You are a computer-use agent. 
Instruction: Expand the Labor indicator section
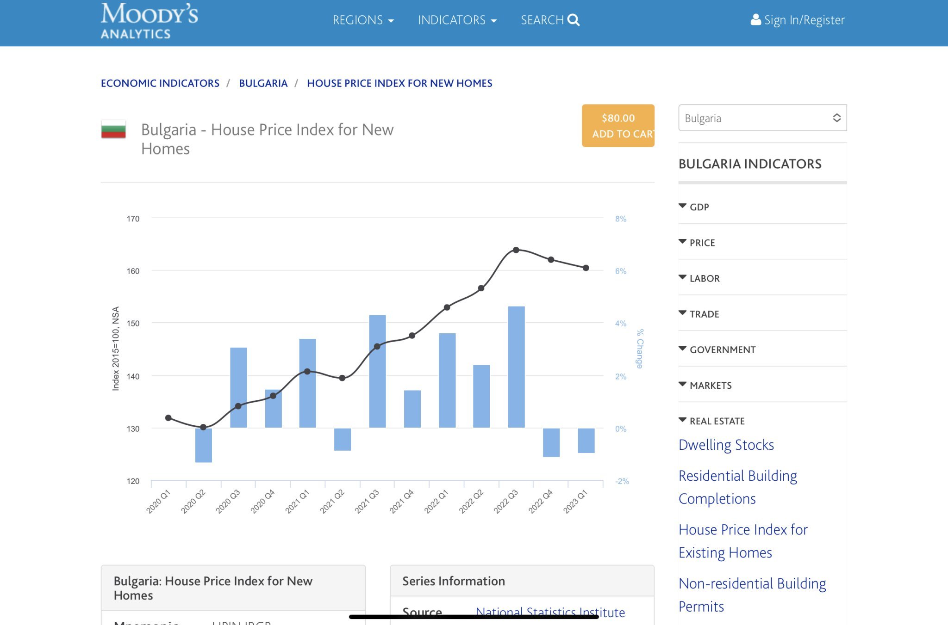click(x=704, y=278)
